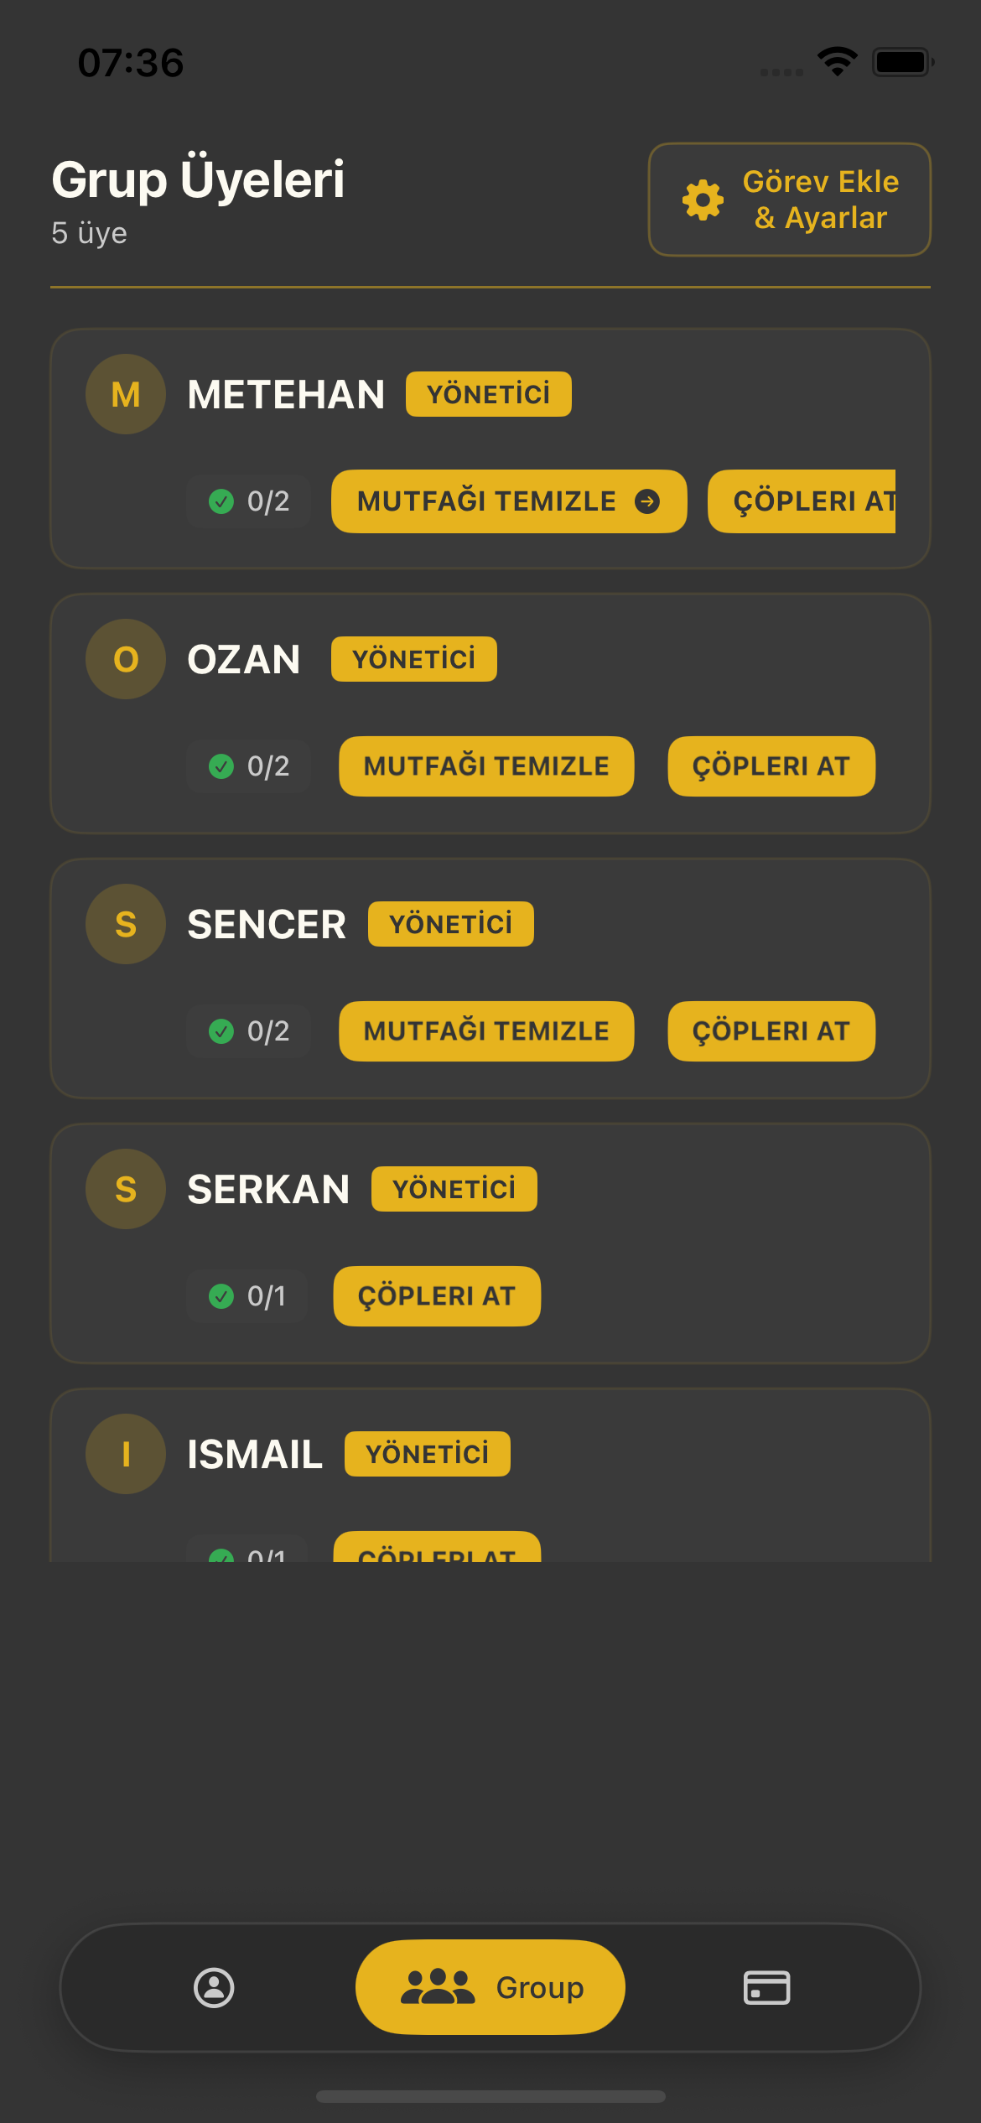Click the card icon in bottom navigation
The height and width of the screenshot is (2123, 981).
(766, 1986)
